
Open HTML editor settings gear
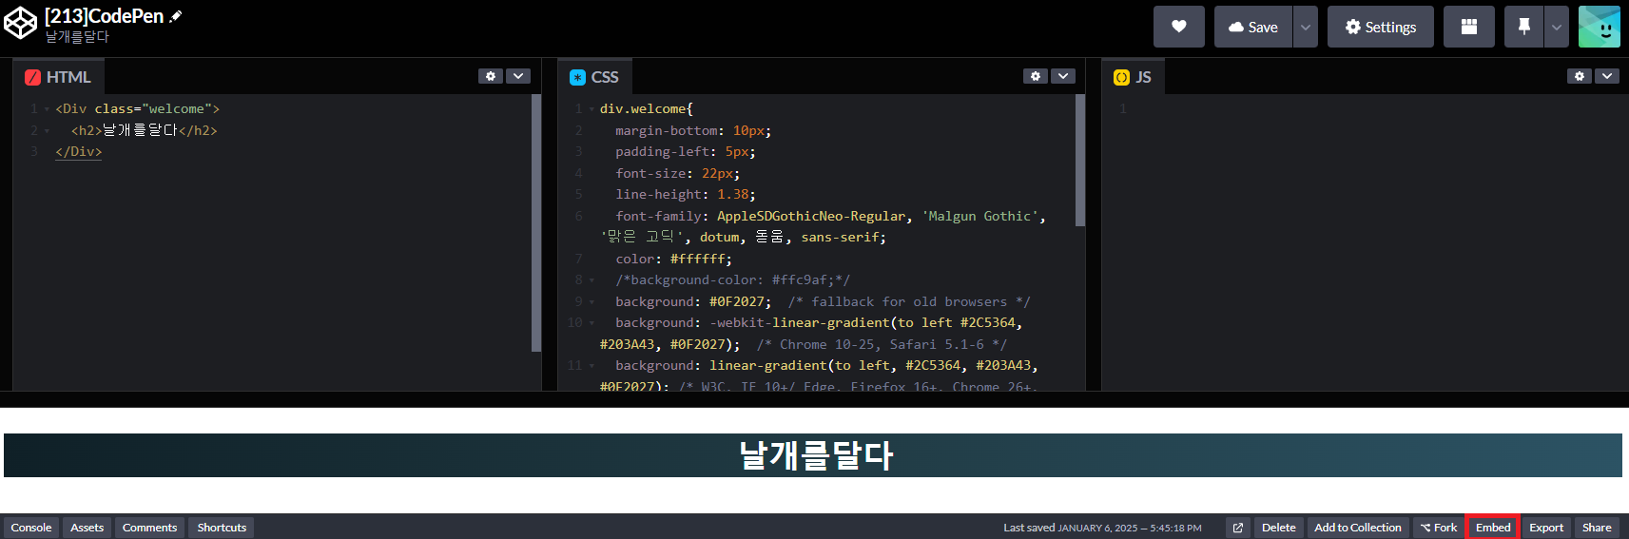pyautogui.click(x=491, y=76)
